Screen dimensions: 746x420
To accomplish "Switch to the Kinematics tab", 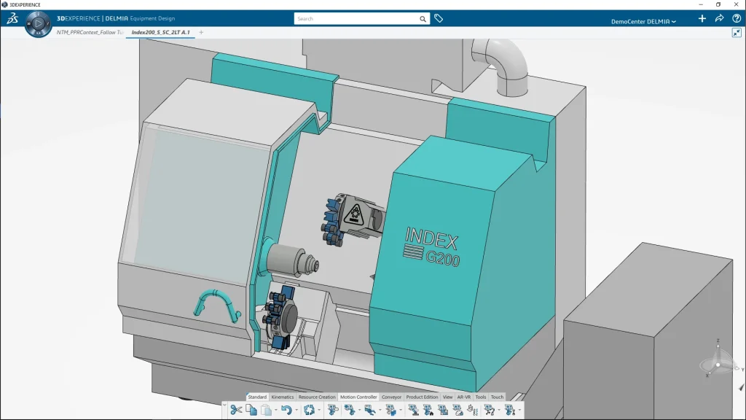I will [283, 397].
